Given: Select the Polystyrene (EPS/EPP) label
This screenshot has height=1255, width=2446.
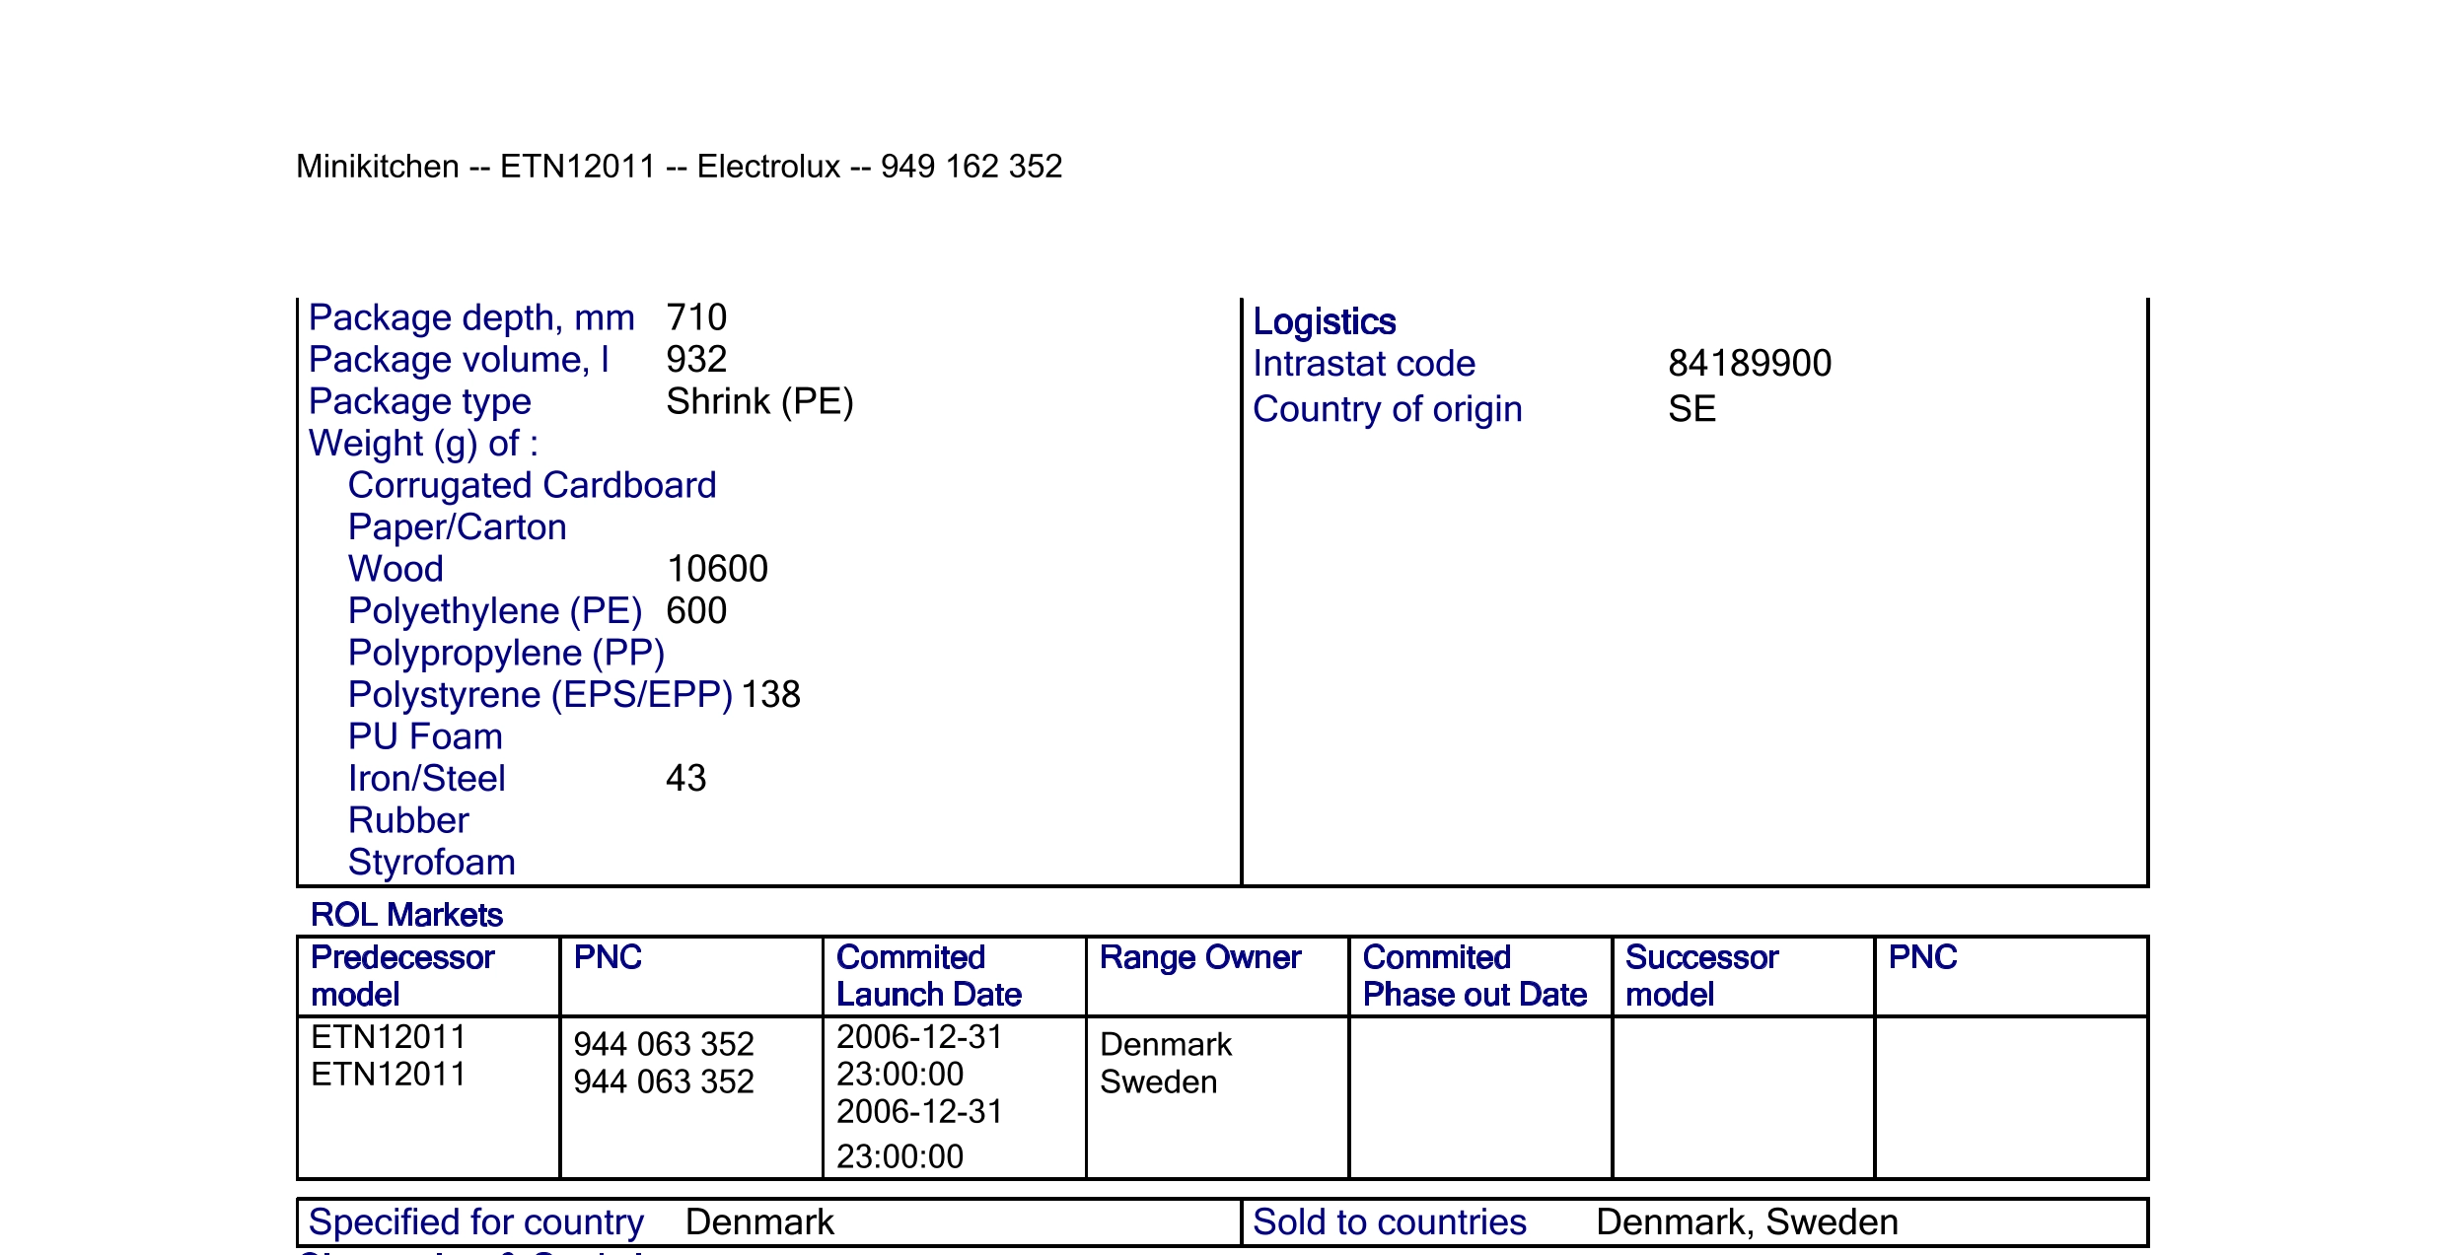Looking at the screenshot, I should (540, 695).
